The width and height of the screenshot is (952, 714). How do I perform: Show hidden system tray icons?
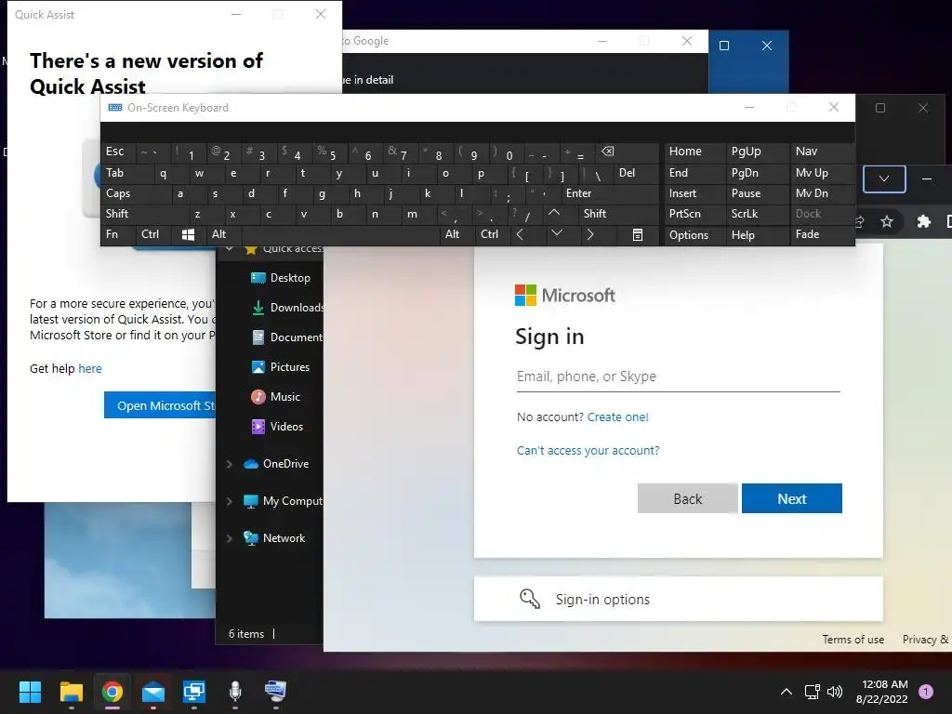pyautogui.click(x=787, y=692)
